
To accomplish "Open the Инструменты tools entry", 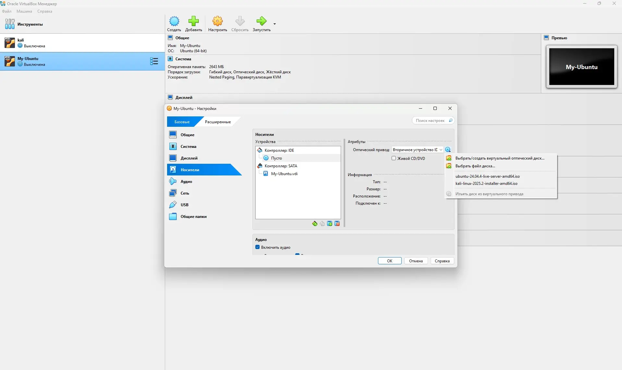I will (82, 24).
